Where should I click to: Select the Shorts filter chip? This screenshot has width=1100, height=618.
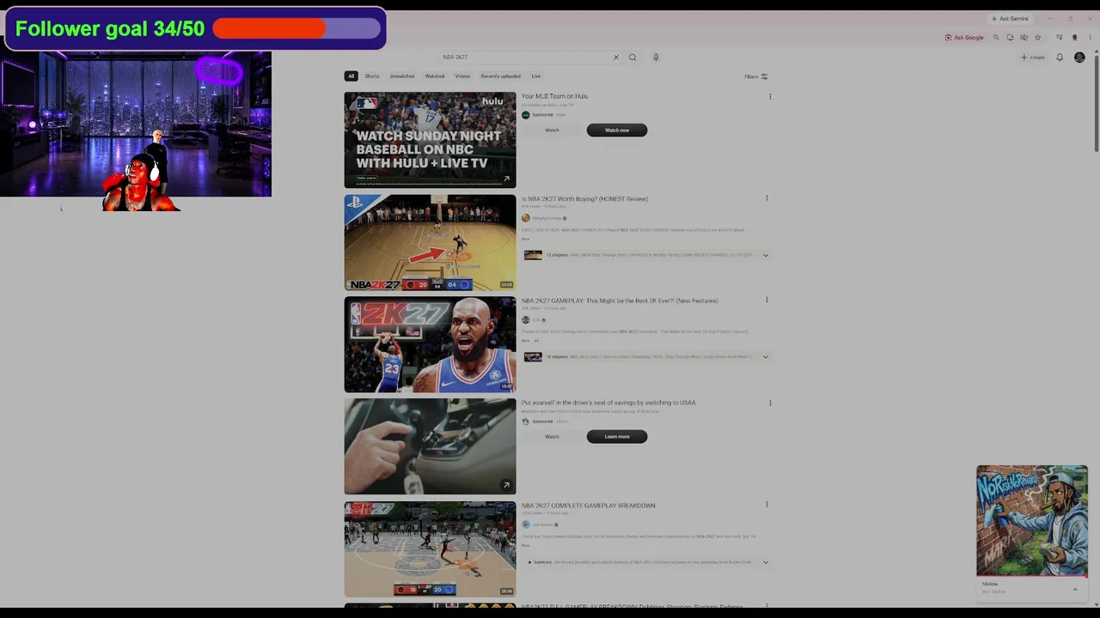372,76
